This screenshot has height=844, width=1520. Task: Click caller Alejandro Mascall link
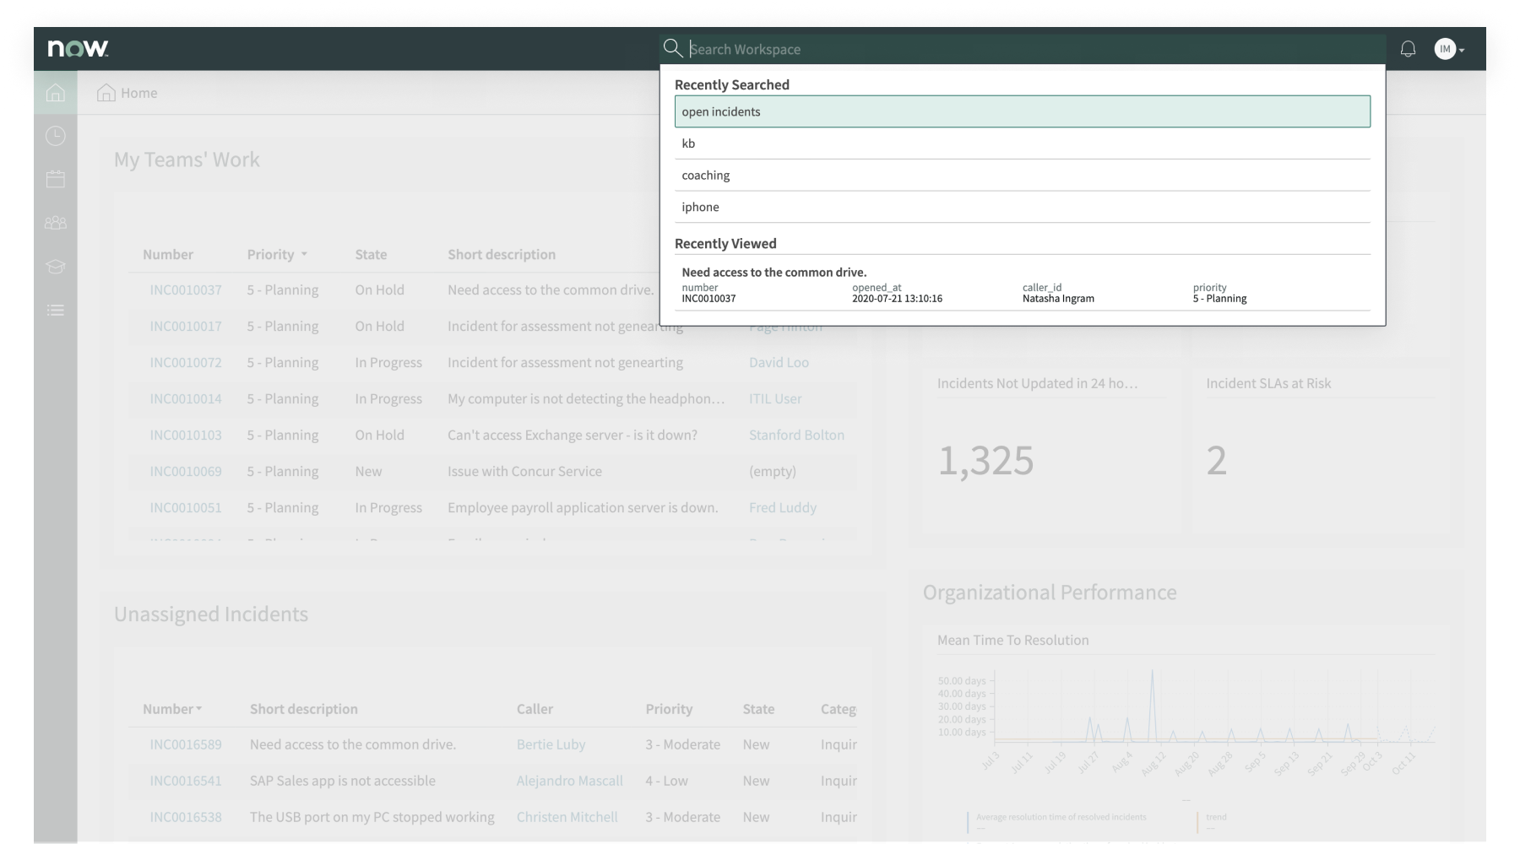569,781
